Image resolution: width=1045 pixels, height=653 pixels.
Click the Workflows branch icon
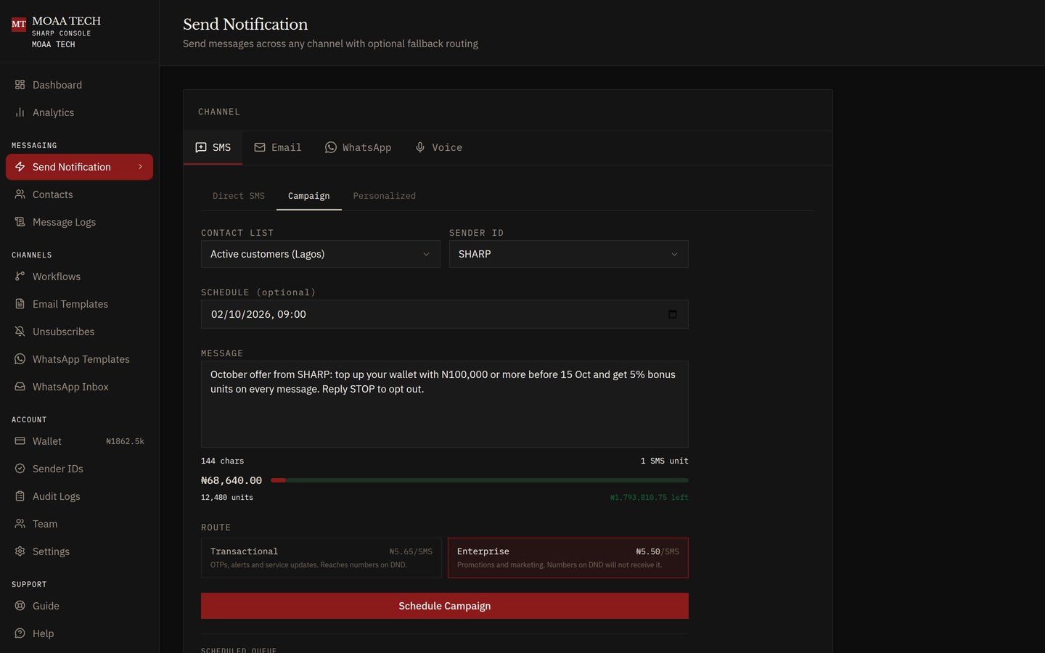pyautogui.click(x=20, y=276)
